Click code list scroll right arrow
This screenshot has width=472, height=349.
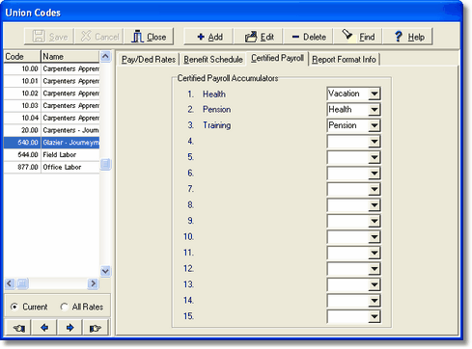pos(93,283)
